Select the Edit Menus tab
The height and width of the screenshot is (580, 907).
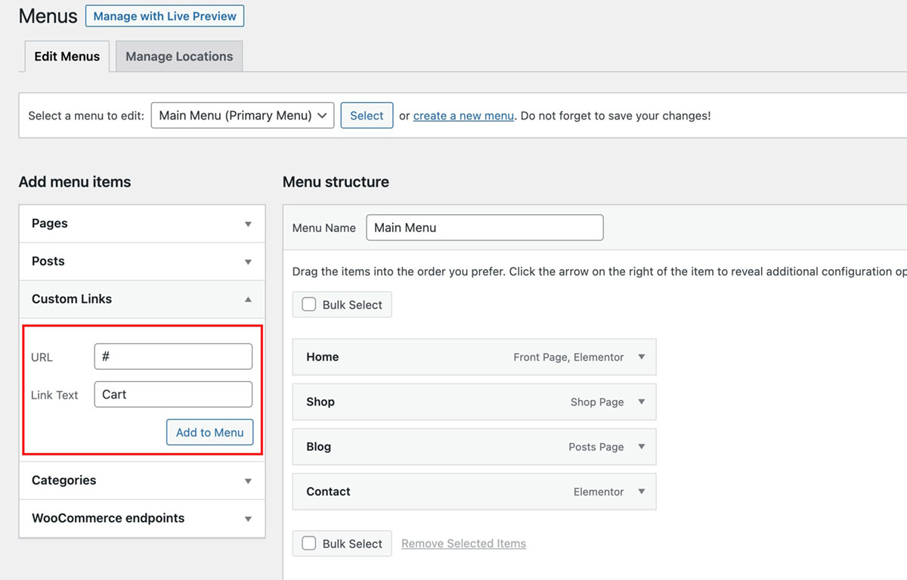67,57
